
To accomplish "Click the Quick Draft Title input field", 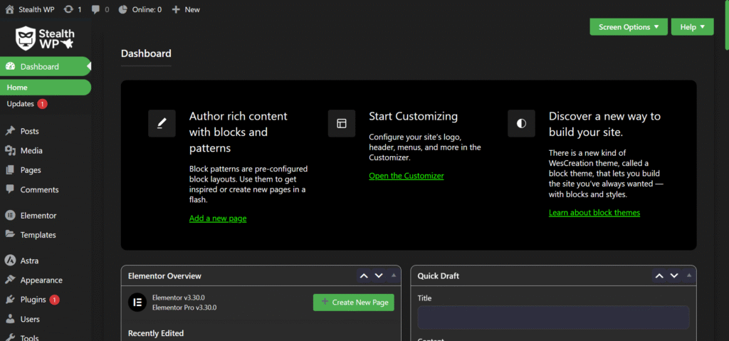I will pos(553,318).
